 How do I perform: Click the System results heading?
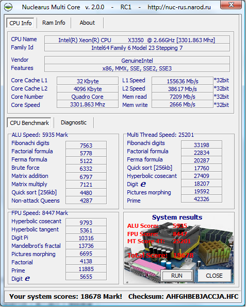pyautogui.click(x=177, y=217)
